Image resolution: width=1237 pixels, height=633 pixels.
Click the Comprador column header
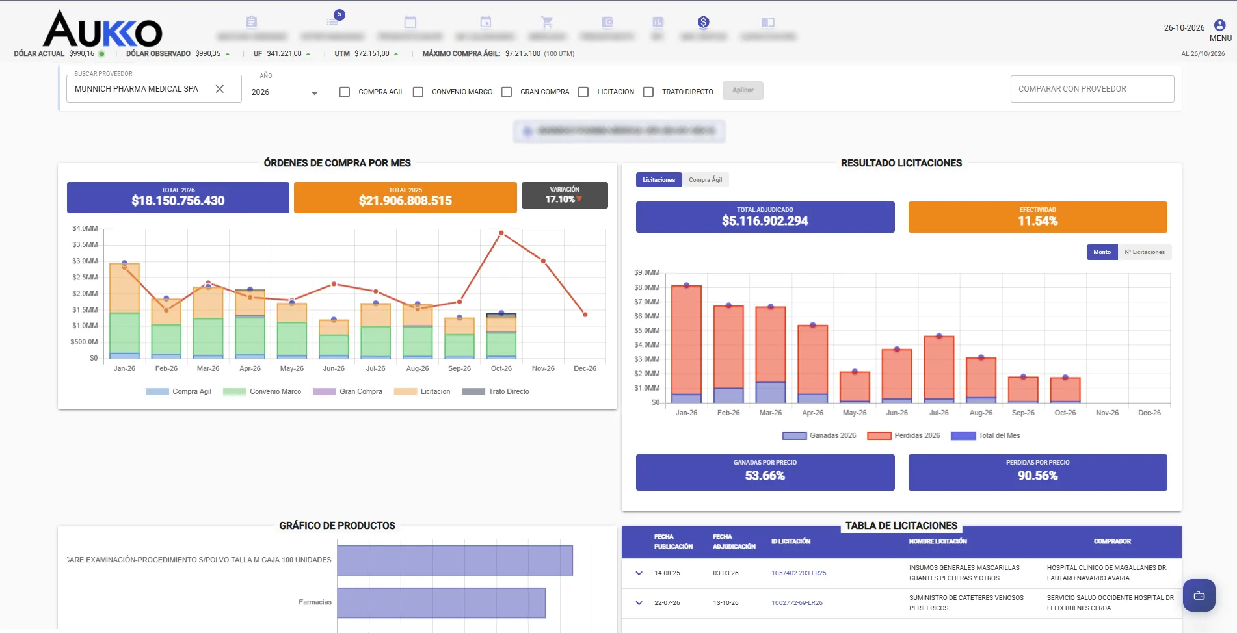pyautogui.click(x=1112, y=541)
